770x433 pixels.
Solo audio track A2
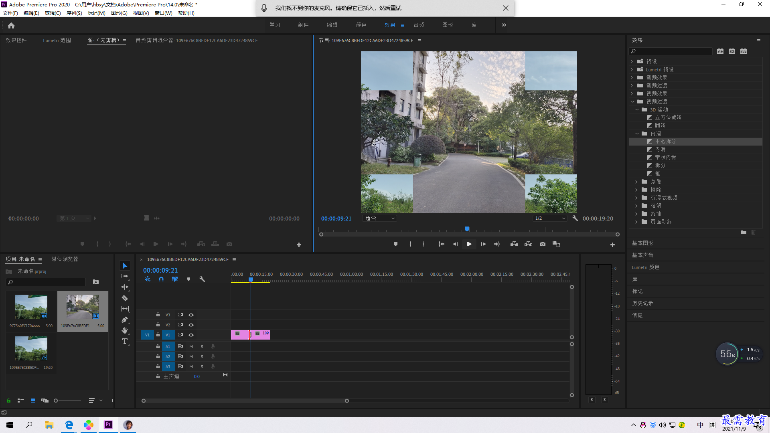(x=202, y=356)
